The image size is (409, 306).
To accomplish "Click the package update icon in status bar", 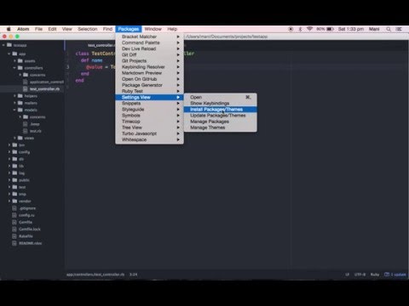I will click(x=387, y=275).
